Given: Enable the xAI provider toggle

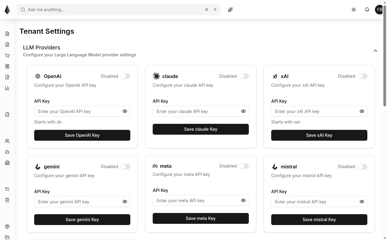Looking at the screenshot, I should point(363,76).
